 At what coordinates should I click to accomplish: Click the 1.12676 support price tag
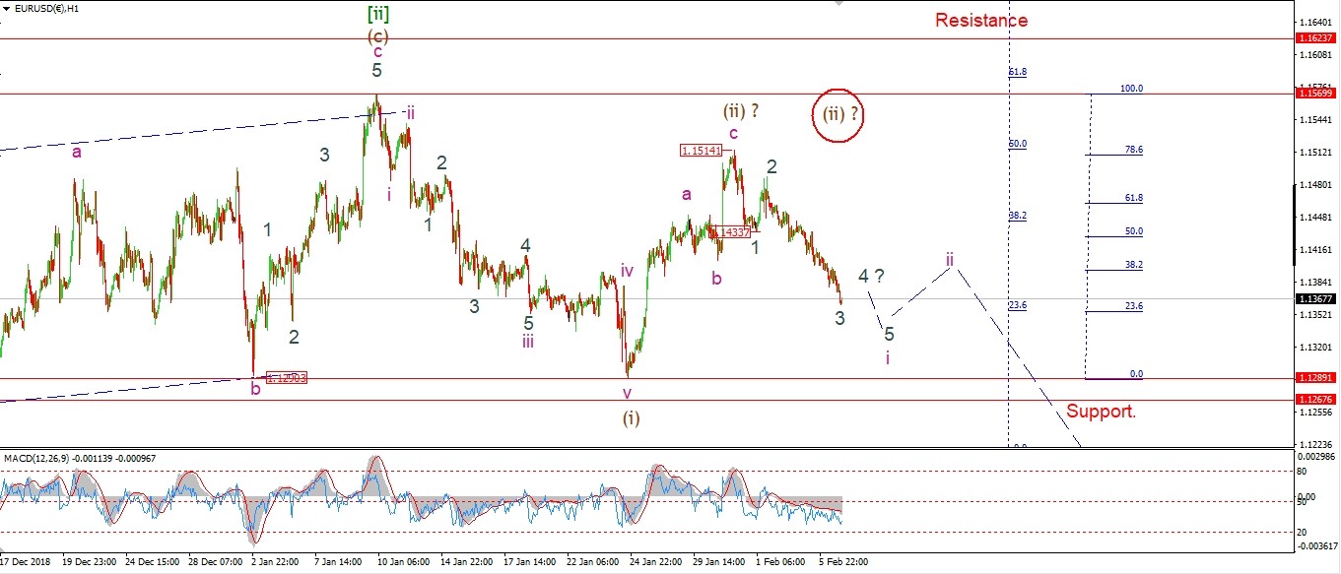pyautogui.click(x=1317, y=400)
